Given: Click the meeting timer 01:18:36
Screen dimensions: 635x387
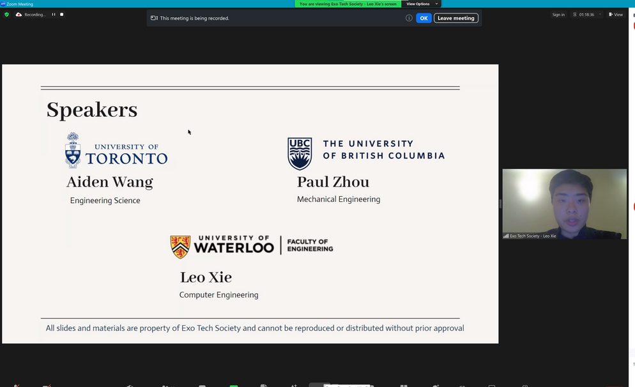Looking at the screenshot, I should 586,14.
